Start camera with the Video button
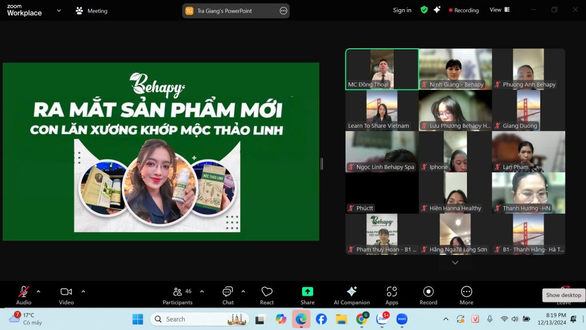The width and height of the screenshot is (586, 330). pyautogui.click(x=66, y=295)
